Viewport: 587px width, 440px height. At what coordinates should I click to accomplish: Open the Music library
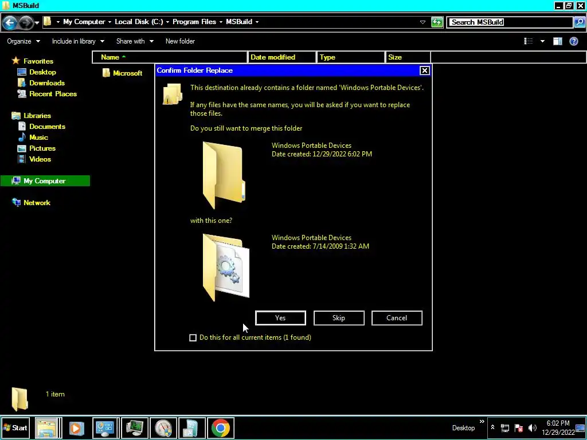coord(33,137)
